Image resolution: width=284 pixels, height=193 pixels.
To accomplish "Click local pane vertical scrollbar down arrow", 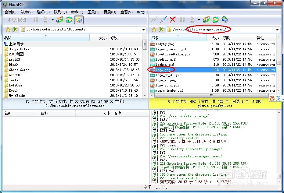I will coord(145,95).
